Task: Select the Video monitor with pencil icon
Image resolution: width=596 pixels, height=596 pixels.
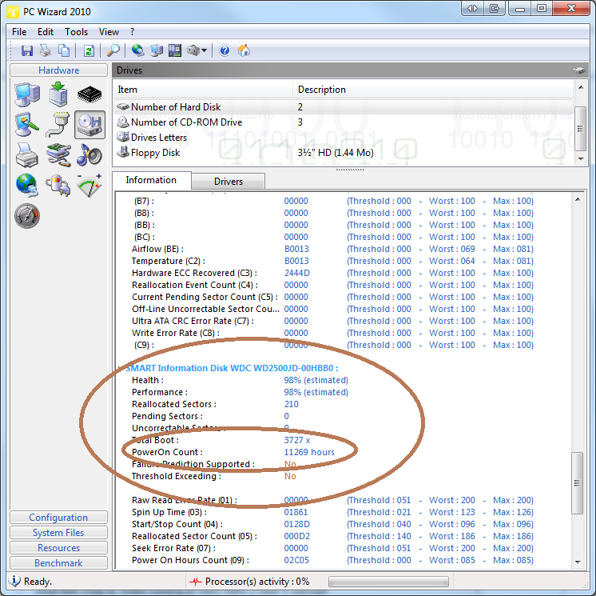Action: click(x=27, y=125)
